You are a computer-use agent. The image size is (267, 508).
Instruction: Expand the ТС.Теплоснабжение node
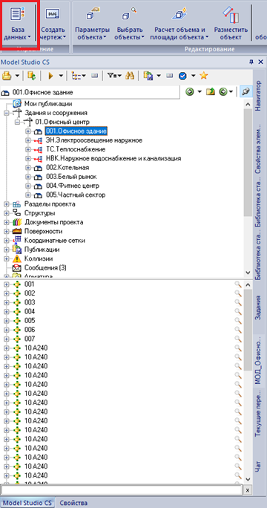[x=28, y=150]
